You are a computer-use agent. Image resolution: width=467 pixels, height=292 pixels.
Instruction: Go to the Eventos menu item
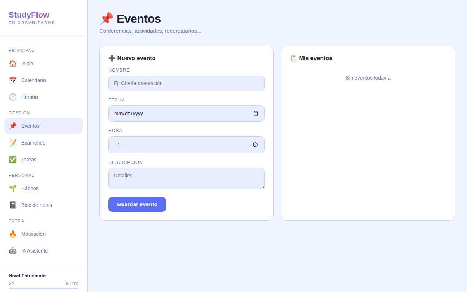click(43, 126)
